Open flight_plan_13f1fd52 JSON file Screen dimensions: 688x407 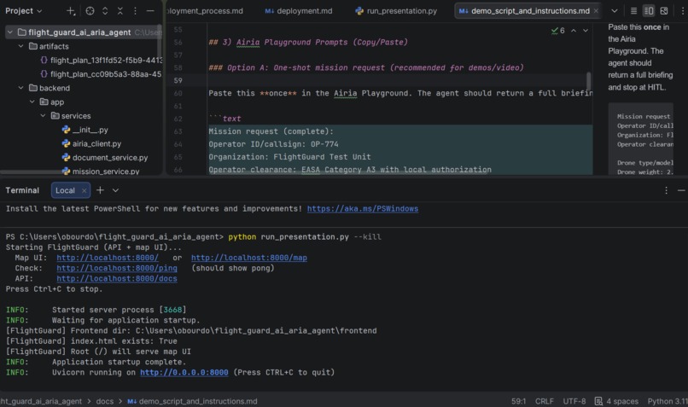coord(101,60)
